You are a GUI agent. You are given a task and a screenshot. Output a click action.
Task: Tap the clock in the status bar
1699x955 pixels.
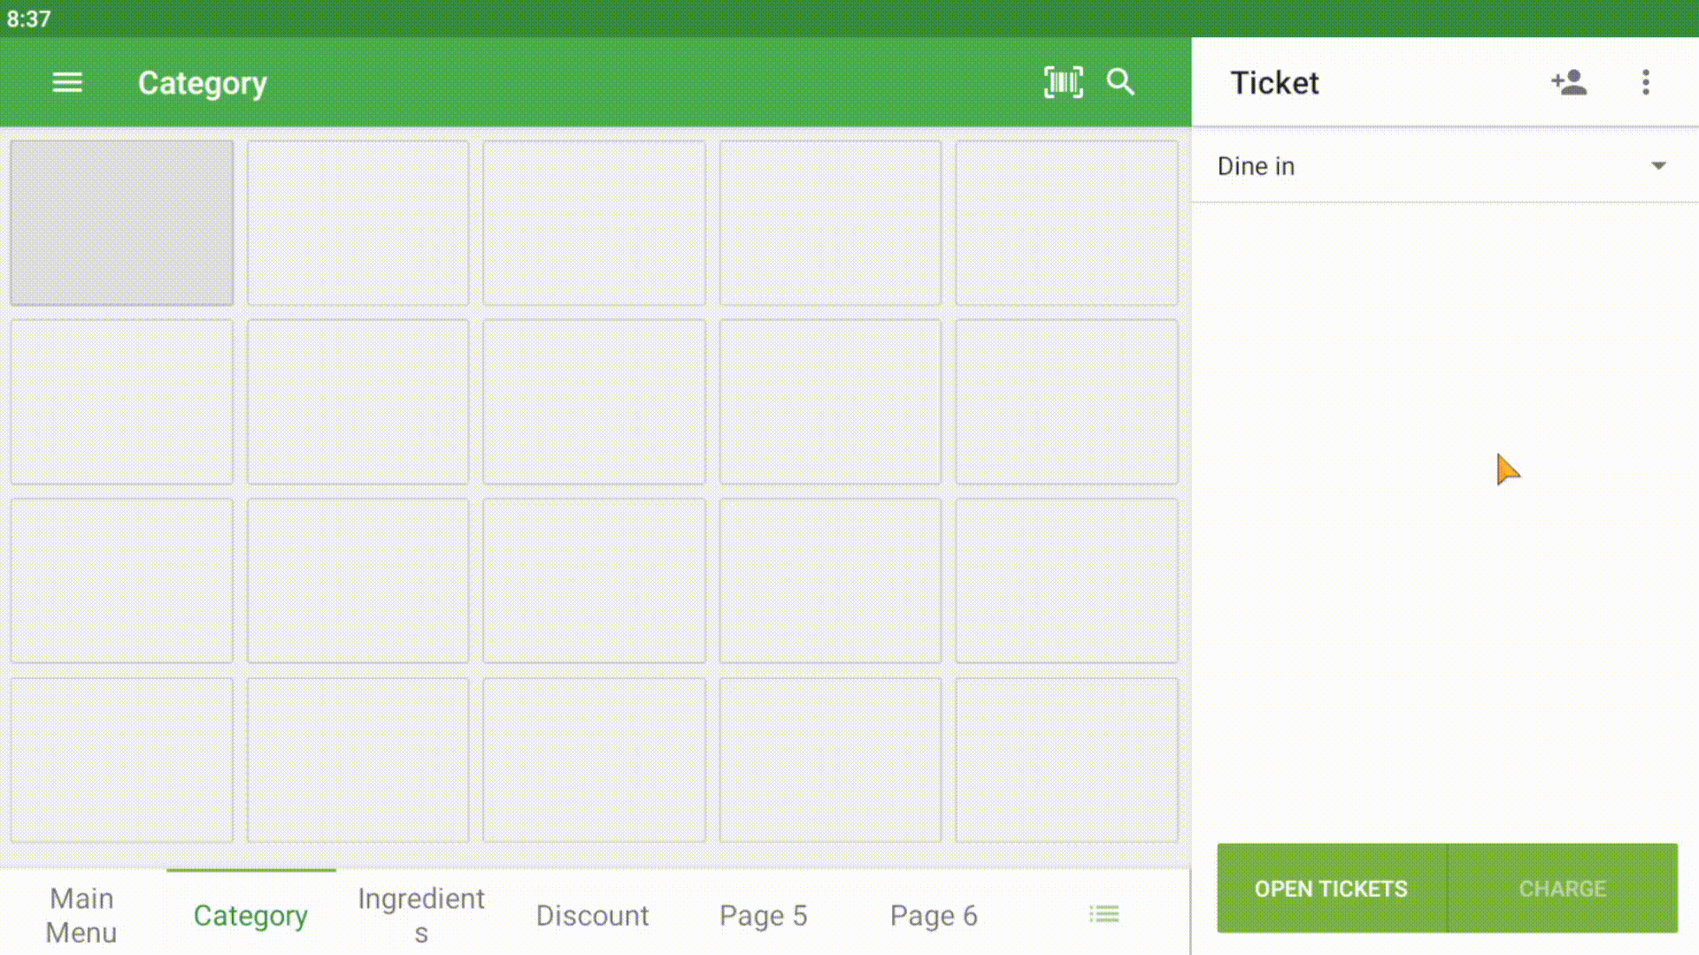point(30,18)
